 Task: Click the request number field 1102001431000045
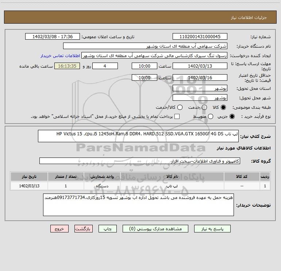[x=200, y=37]
